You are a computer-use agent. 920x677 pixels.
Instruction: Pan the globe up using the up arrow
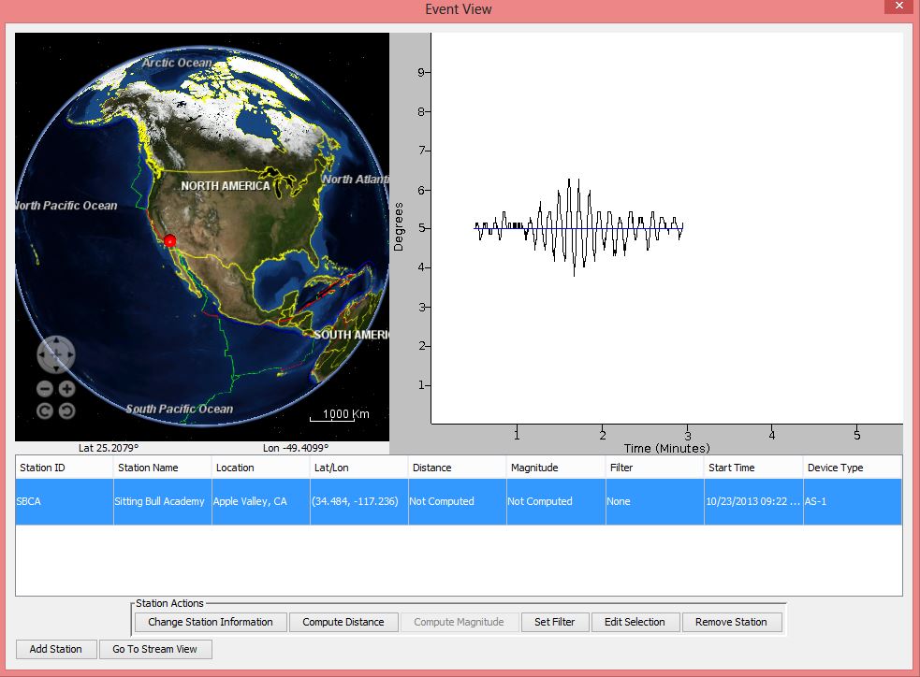56,341
